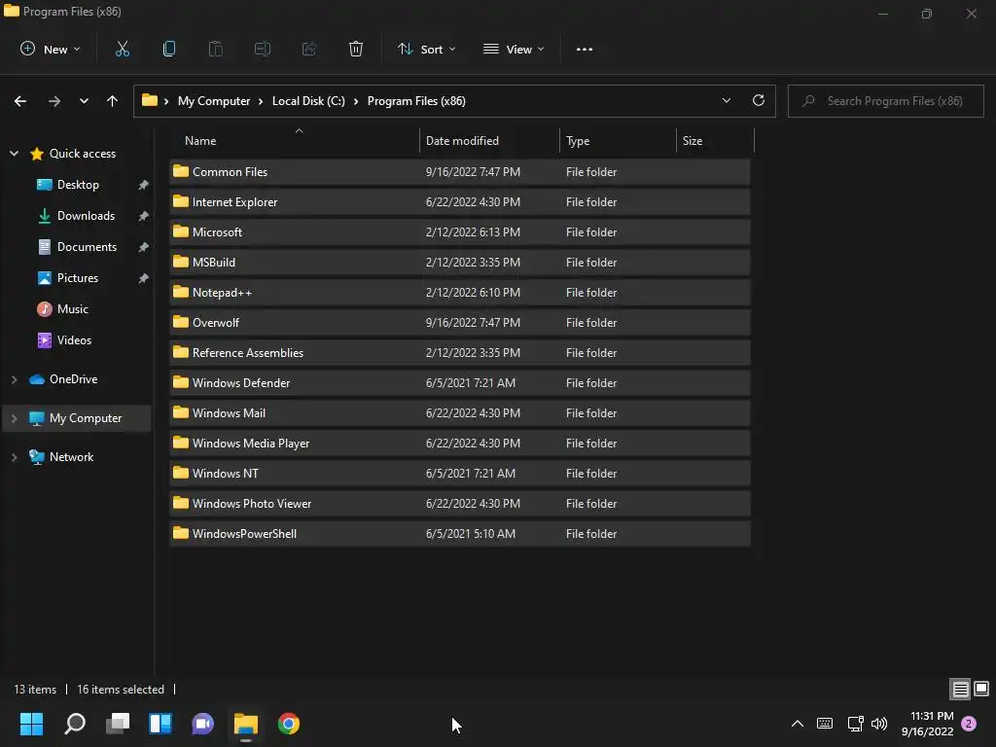The width and height of the screenshot is (996, 747).
Task: Open recent locations dropdown arrow
Action: pyautogui.click(x=84, y=101)
